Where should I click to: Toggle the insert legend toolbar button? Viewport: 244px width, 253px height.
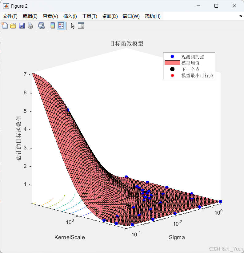point(61,26)
